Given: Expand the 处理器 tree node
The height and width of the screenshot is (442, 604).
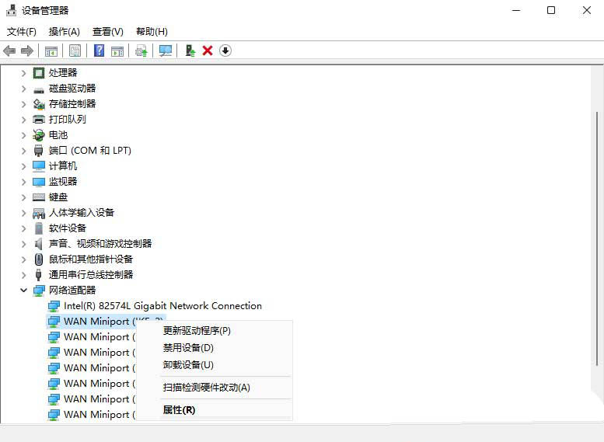Looking at the screenshot, I should tap(23, 72).
